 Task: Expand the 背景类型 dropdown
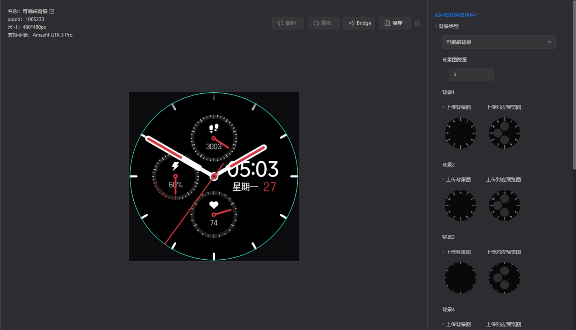[x=498, y=42]
